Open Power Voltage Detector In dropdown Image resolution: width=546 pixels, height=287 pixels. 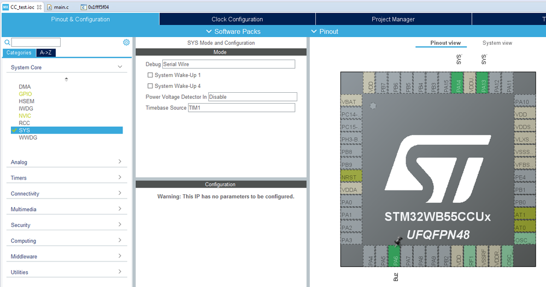click(x=253, y=97)
